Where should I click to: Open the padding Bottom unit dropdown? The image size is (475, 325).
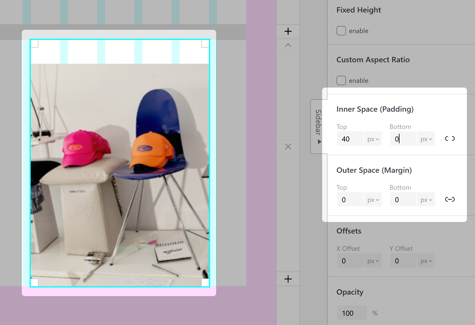[426, 139]
